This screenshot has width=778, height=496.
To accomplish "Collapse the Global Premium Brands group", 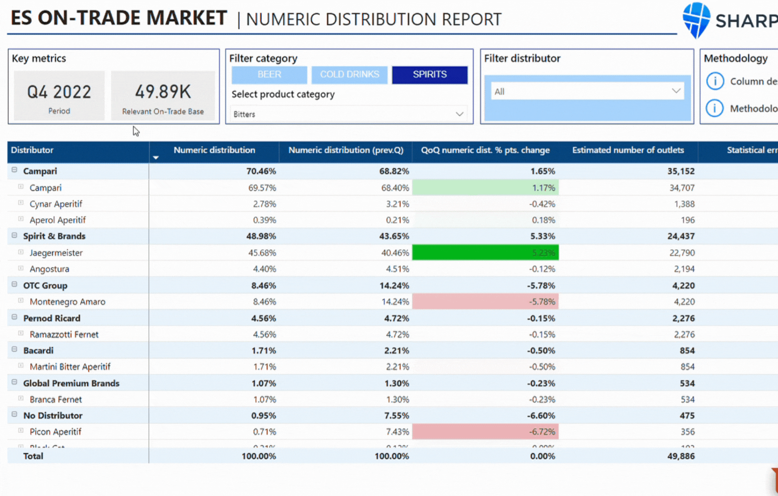I will 14,382.
